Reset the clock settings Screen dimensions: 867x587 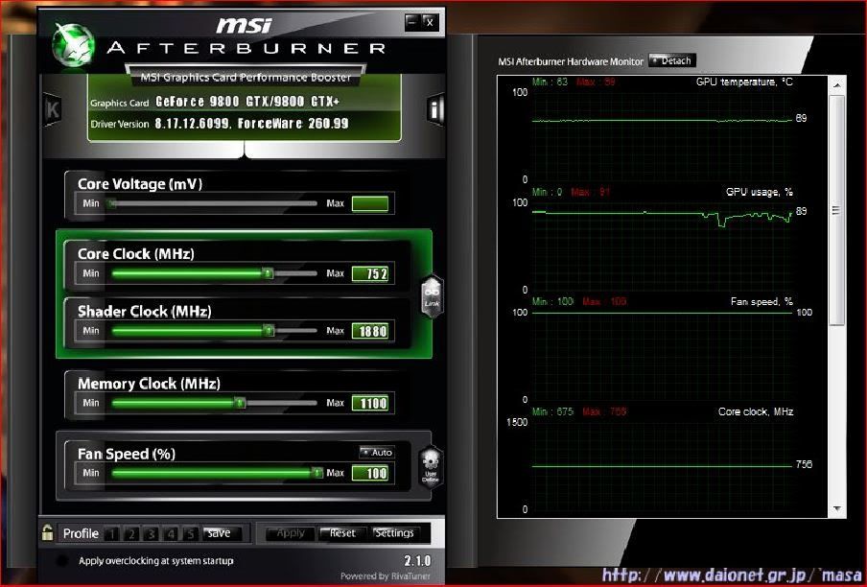click(341, 533)
